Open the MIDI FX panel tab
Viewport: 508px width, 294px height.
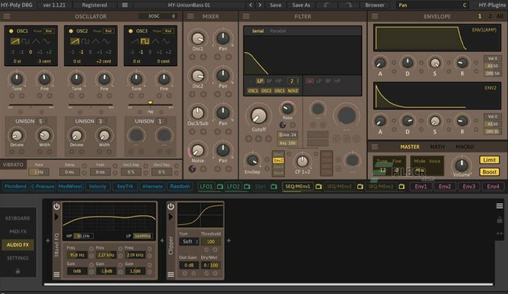click(18, 231)
